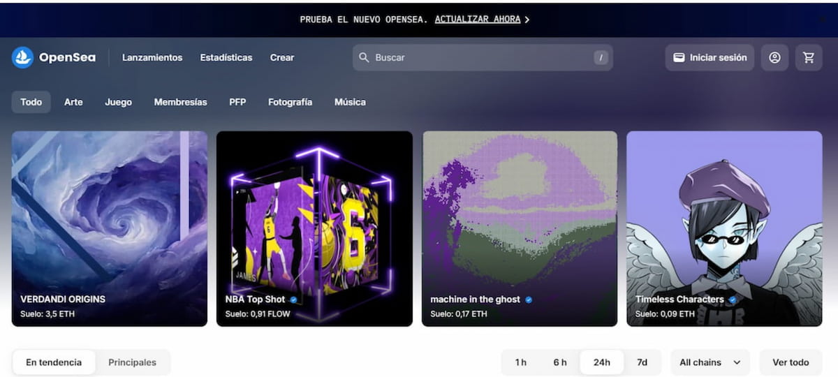Click the slash shortcut key badge in search

coord(601,58)
